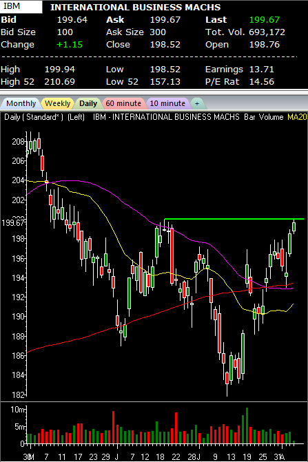Screen dimensions: 308x462
Task: Click the 208 price axis label
Action: [18, 142]
